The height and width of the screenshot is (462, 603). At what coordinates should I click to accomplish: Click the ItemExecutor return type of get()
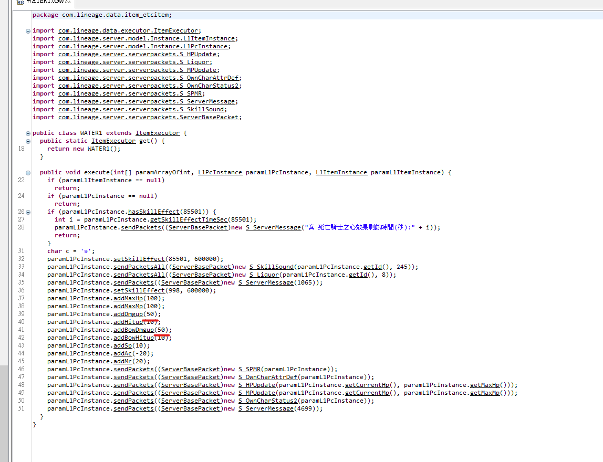113,141
